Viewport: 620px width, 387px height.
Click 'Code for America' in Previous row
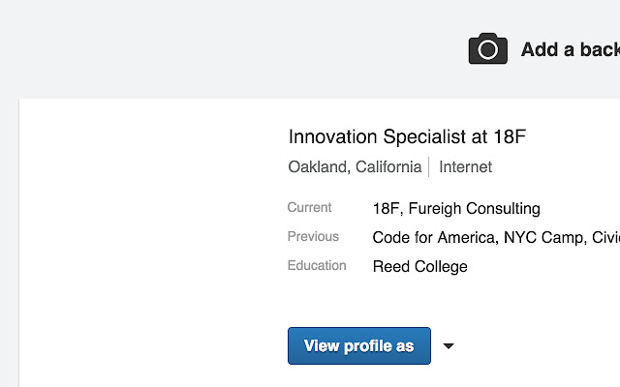(x=433, y=237)
